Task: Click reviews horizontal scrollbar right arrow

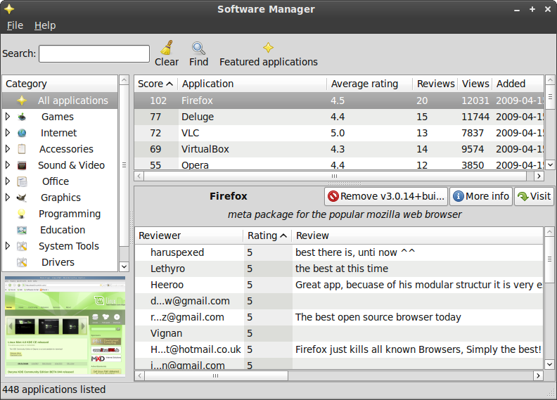Action: coord(538,375)
